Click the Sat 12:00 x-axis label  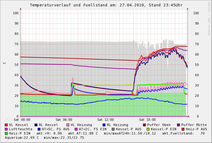pyautogui.click(x=105, y=120)
